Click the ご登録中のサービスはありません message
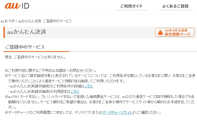The image size is (197, 121). pyautogui.click(x=35, y=57)
